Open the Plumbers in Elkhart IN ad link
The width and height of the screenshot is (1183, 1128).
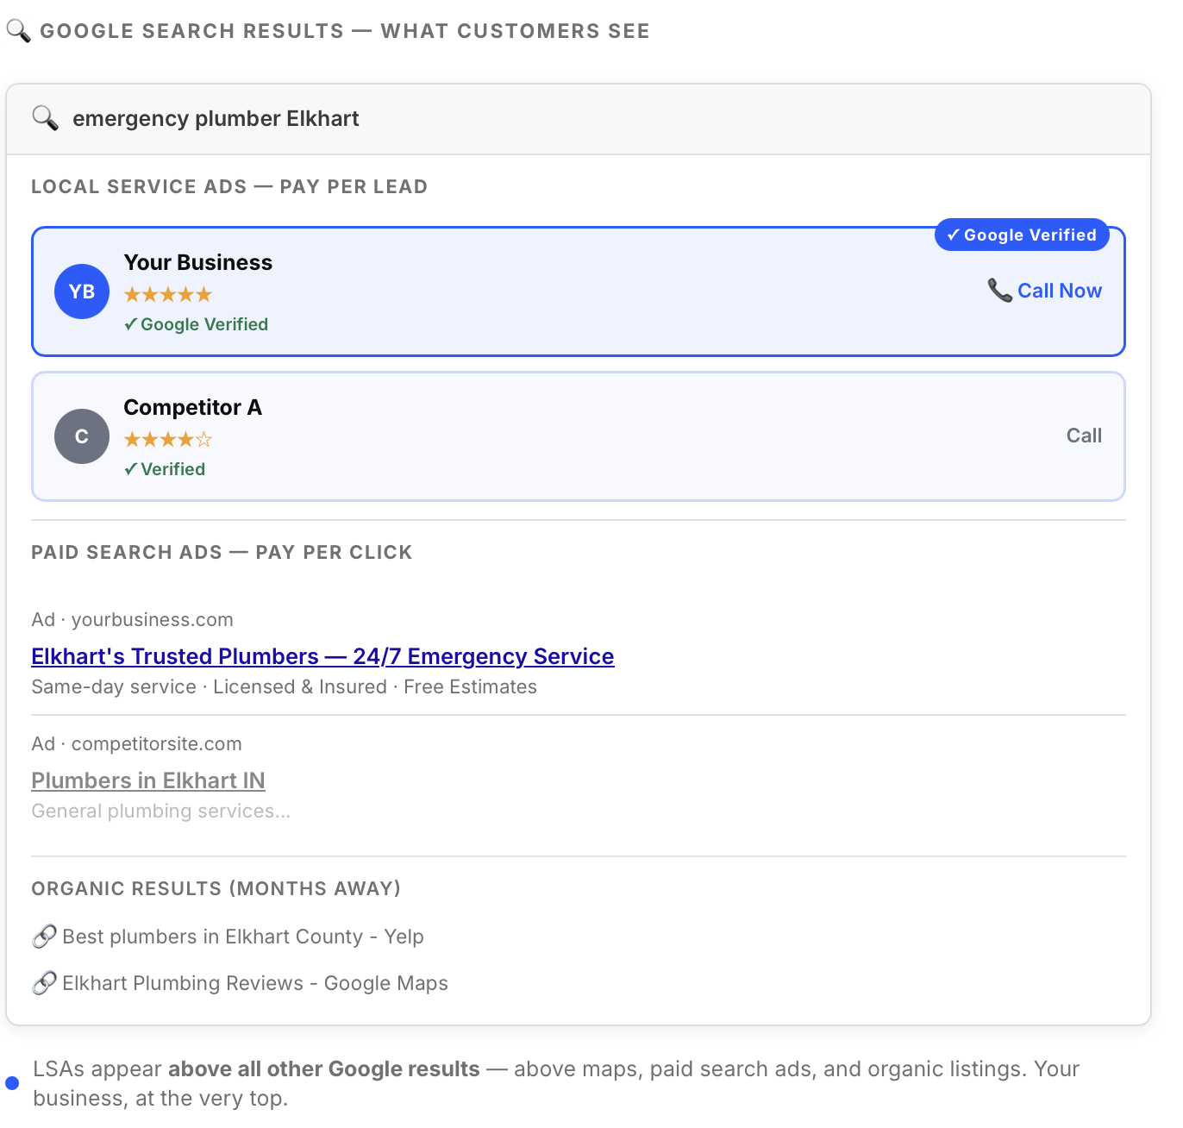(x=147, y=780)
